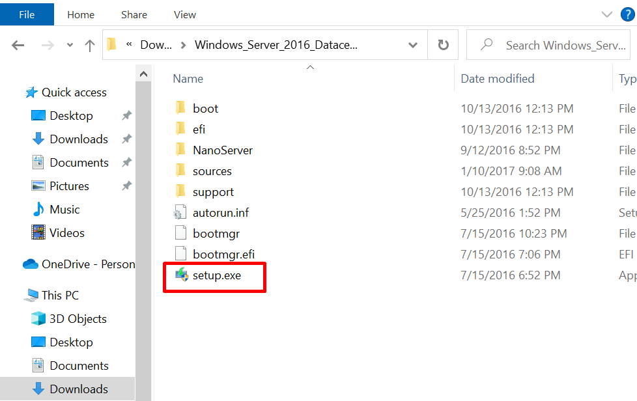Open This PC in the navigation pane

click(59, 295)
